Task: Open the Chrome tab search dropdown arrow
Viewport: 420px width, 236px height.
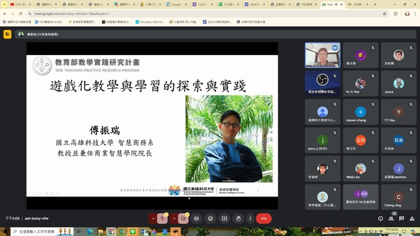Action: pyautogui.click(x=4, y=4)
